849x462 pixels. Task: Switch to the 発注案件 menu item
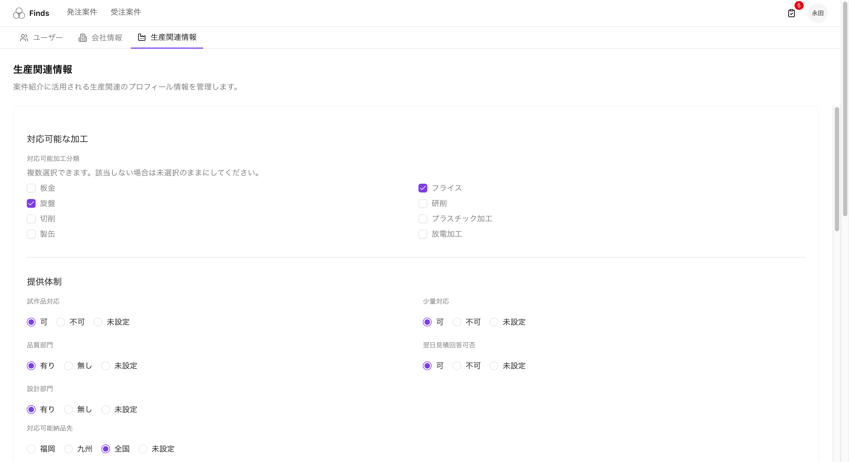pyautogui.click(x=82, y=12)
